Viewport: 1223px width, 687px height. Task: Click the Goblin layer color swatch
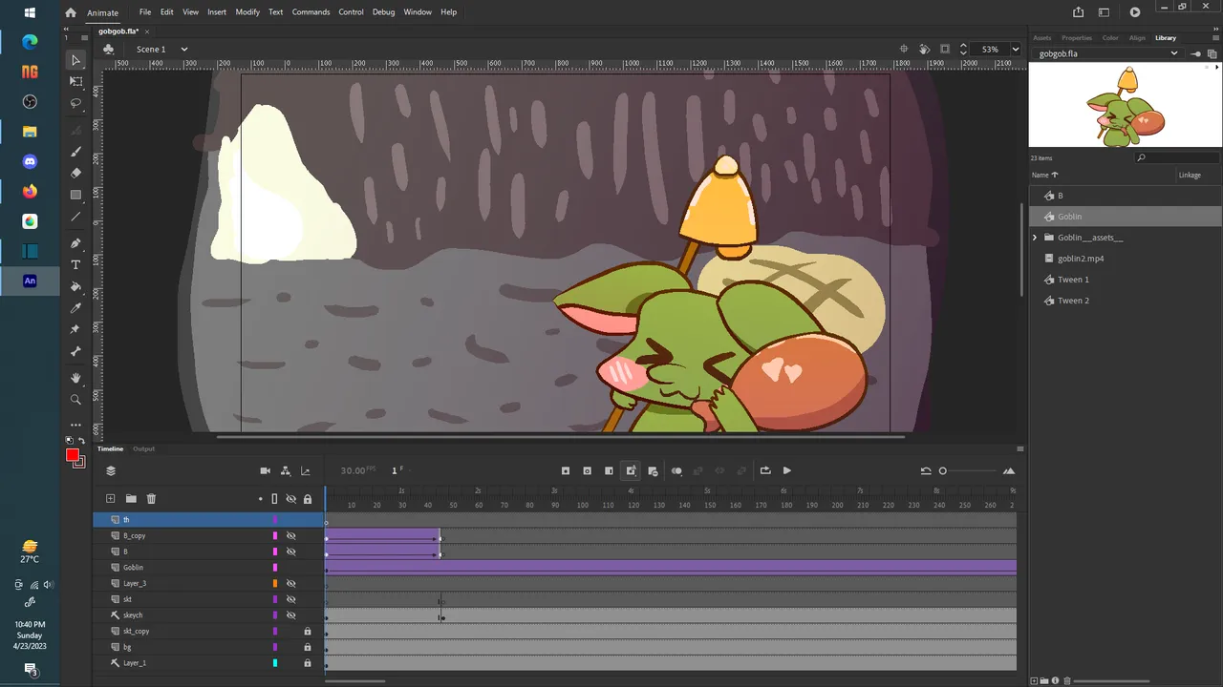(275, 568)
